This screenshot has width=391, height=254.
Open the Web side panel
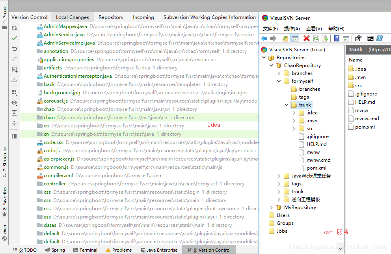click(4, 233)
